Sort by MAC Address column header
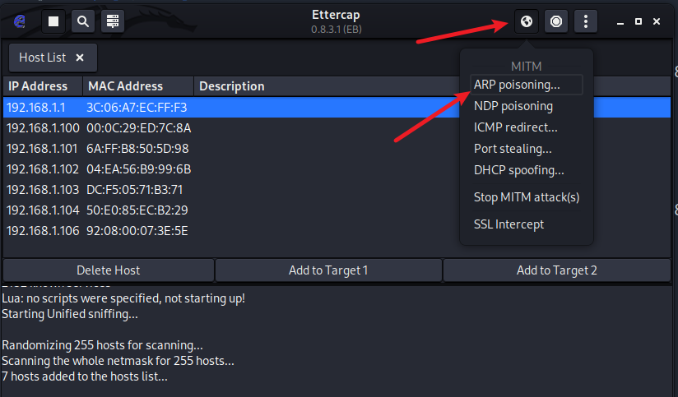The width and height of the screenshot is (678, 397). [138, 86]
